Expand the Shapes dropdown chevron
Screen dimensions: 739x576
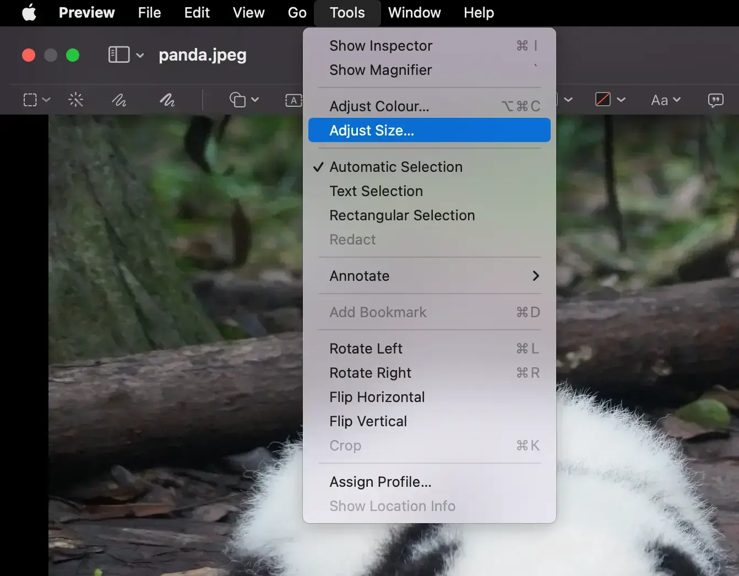click(x=255, y=100)
